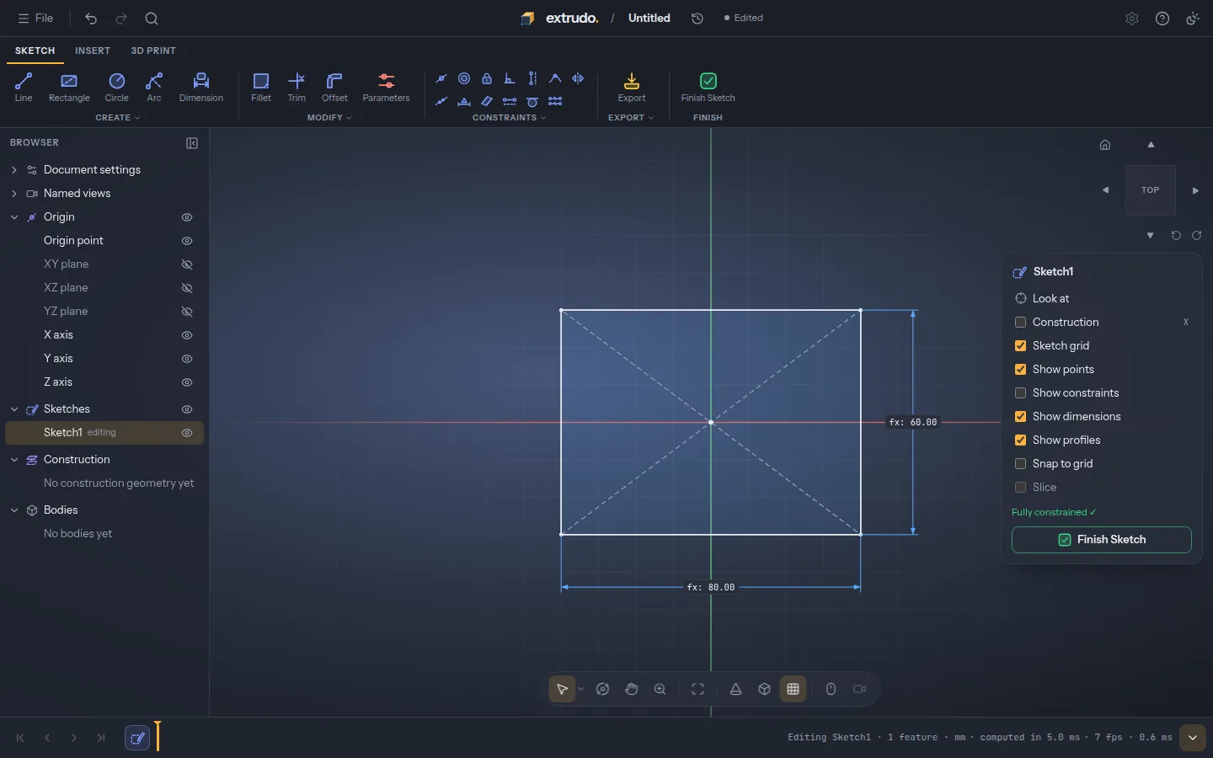
Task: Open the help icon
Action: [x=1162, y=19]
